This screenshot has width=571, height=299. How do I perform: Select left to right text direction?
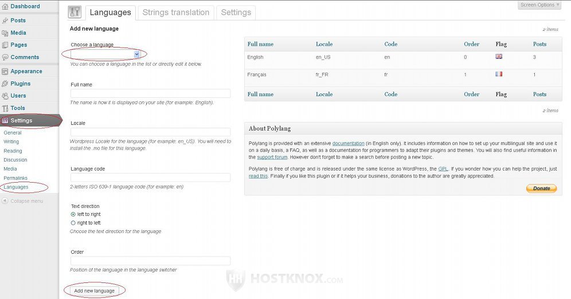coord(73,215)
